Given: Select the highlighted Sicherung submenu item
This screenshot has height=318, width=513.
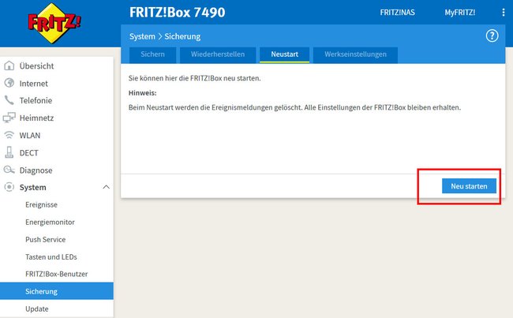Looking at the screenshot, I should click(x=57, y=291).
